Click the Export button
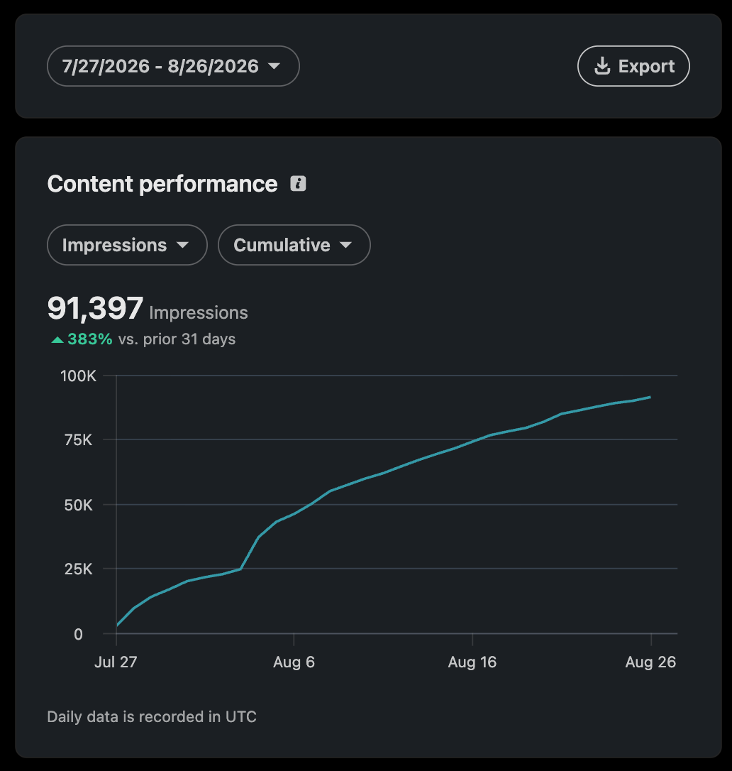This screenshot has width=732, height=771. point(633,66)
